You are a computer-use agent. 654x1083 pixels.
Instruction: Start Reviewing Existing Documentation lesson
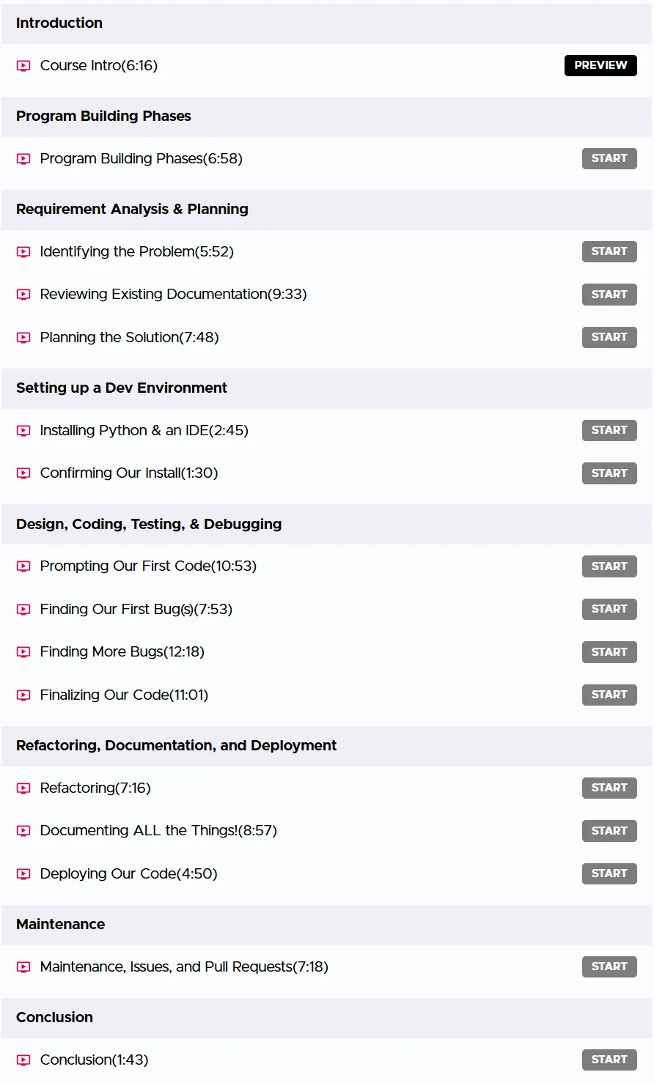[609, 295]
